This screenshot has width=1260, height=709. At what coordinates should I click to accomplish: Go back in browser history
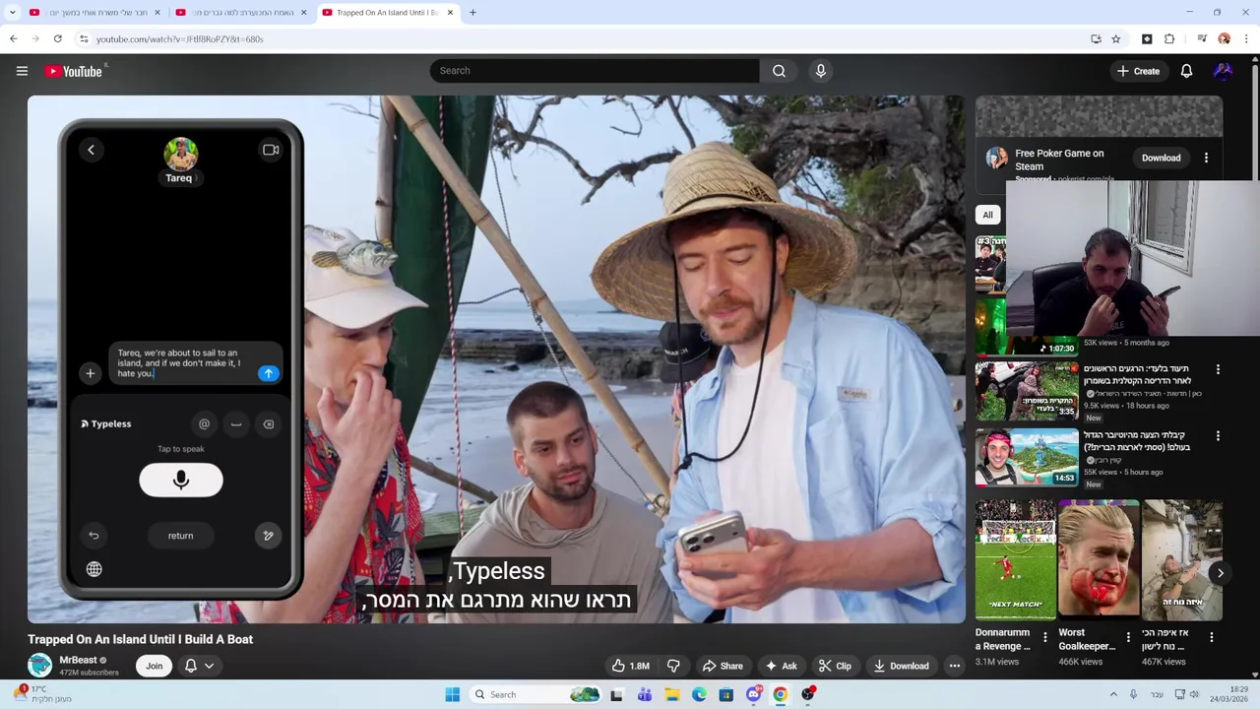pos(13,38)
